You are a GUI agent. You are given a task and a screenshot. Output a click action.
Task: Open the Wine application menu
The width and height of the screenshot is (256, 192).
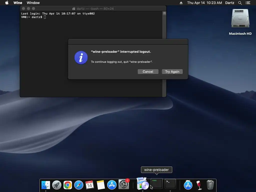pos(18,3)
